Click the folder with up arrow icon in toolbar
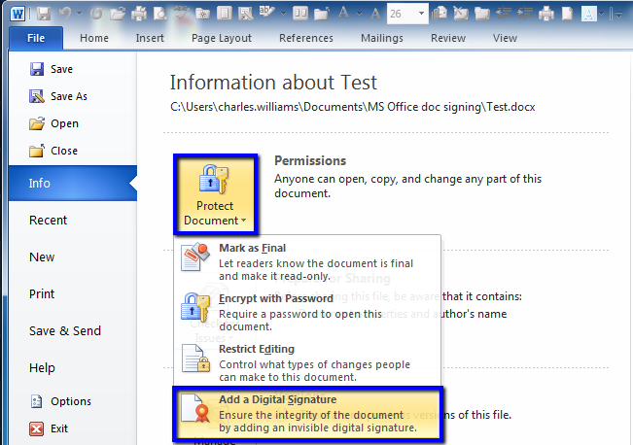The image size is (633, 445). point(322,15)
